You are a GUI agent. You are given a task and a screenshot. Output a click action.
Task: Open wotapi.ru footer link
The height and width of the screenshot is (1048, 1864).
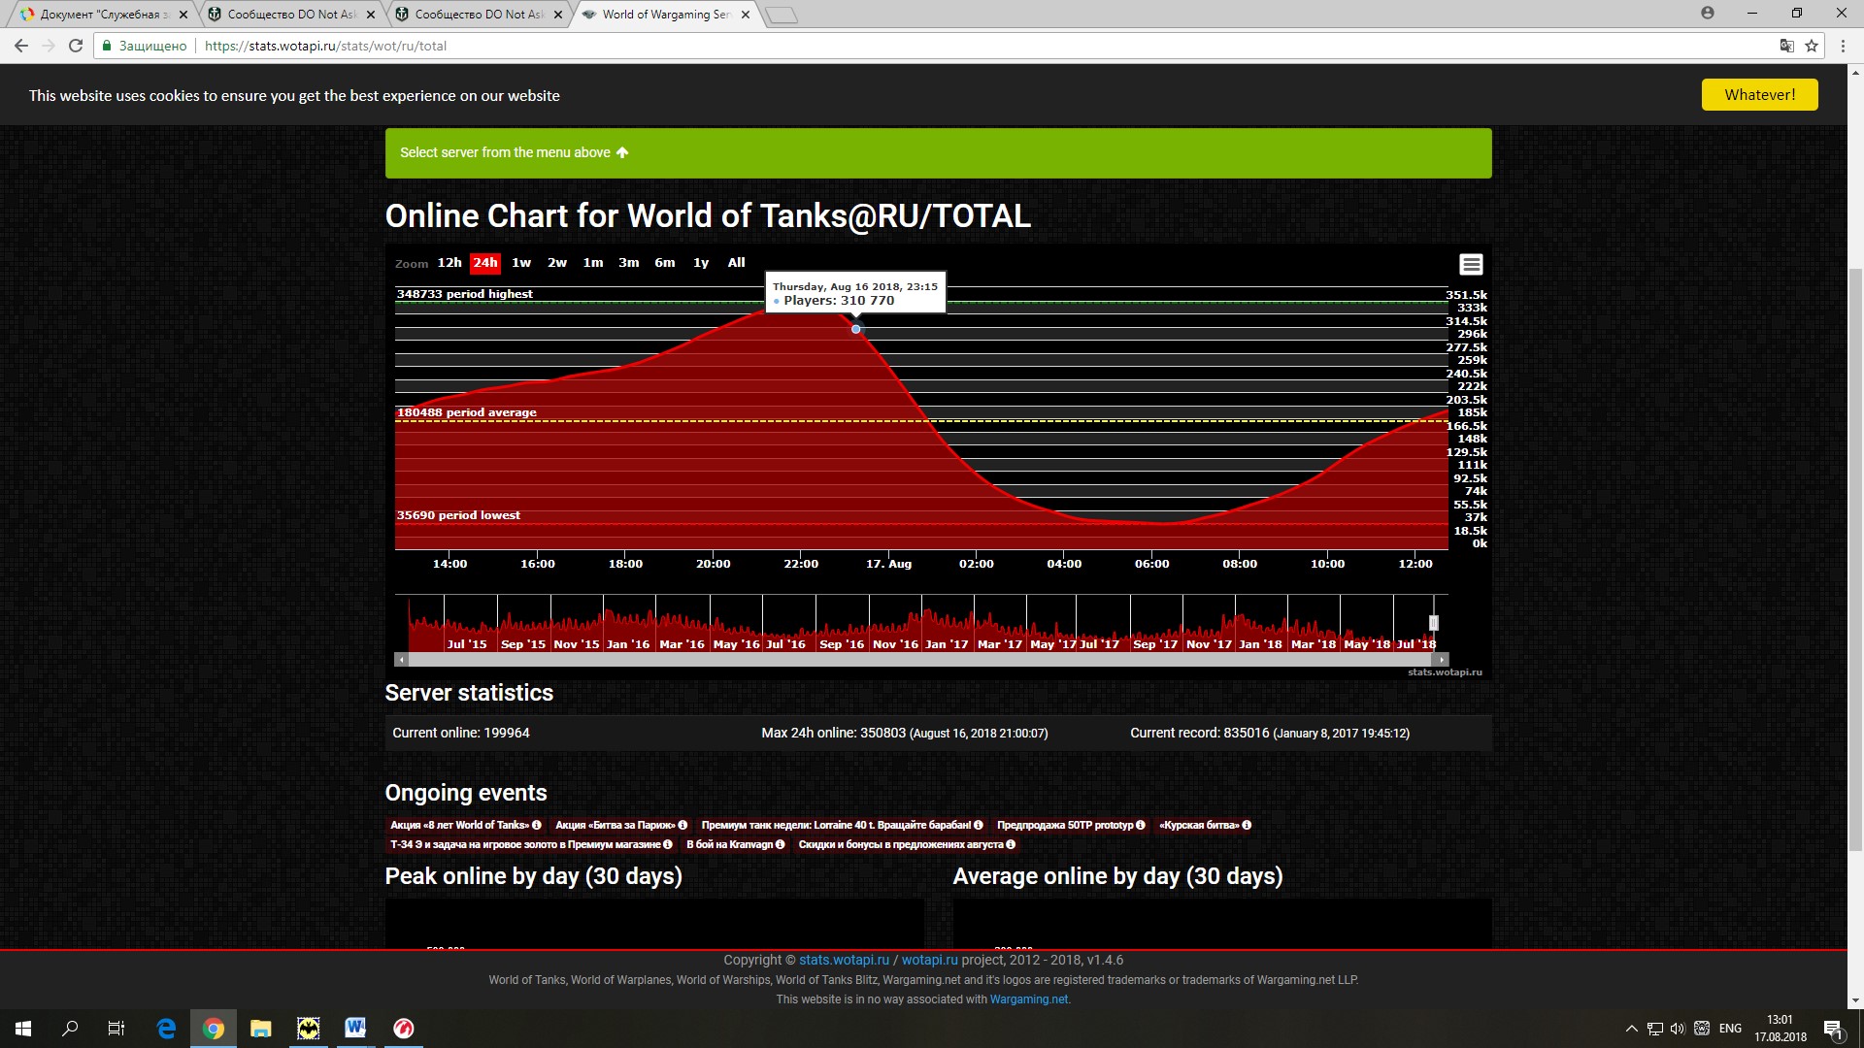tap(929, 960)
